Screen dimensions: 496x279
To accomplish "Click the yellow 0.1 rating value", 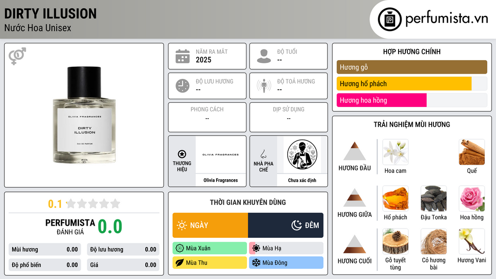I will click(55, 204).
